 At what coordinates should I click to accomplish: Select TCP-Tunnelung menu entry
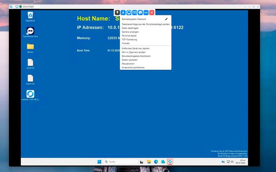click(x=146, y=39)
